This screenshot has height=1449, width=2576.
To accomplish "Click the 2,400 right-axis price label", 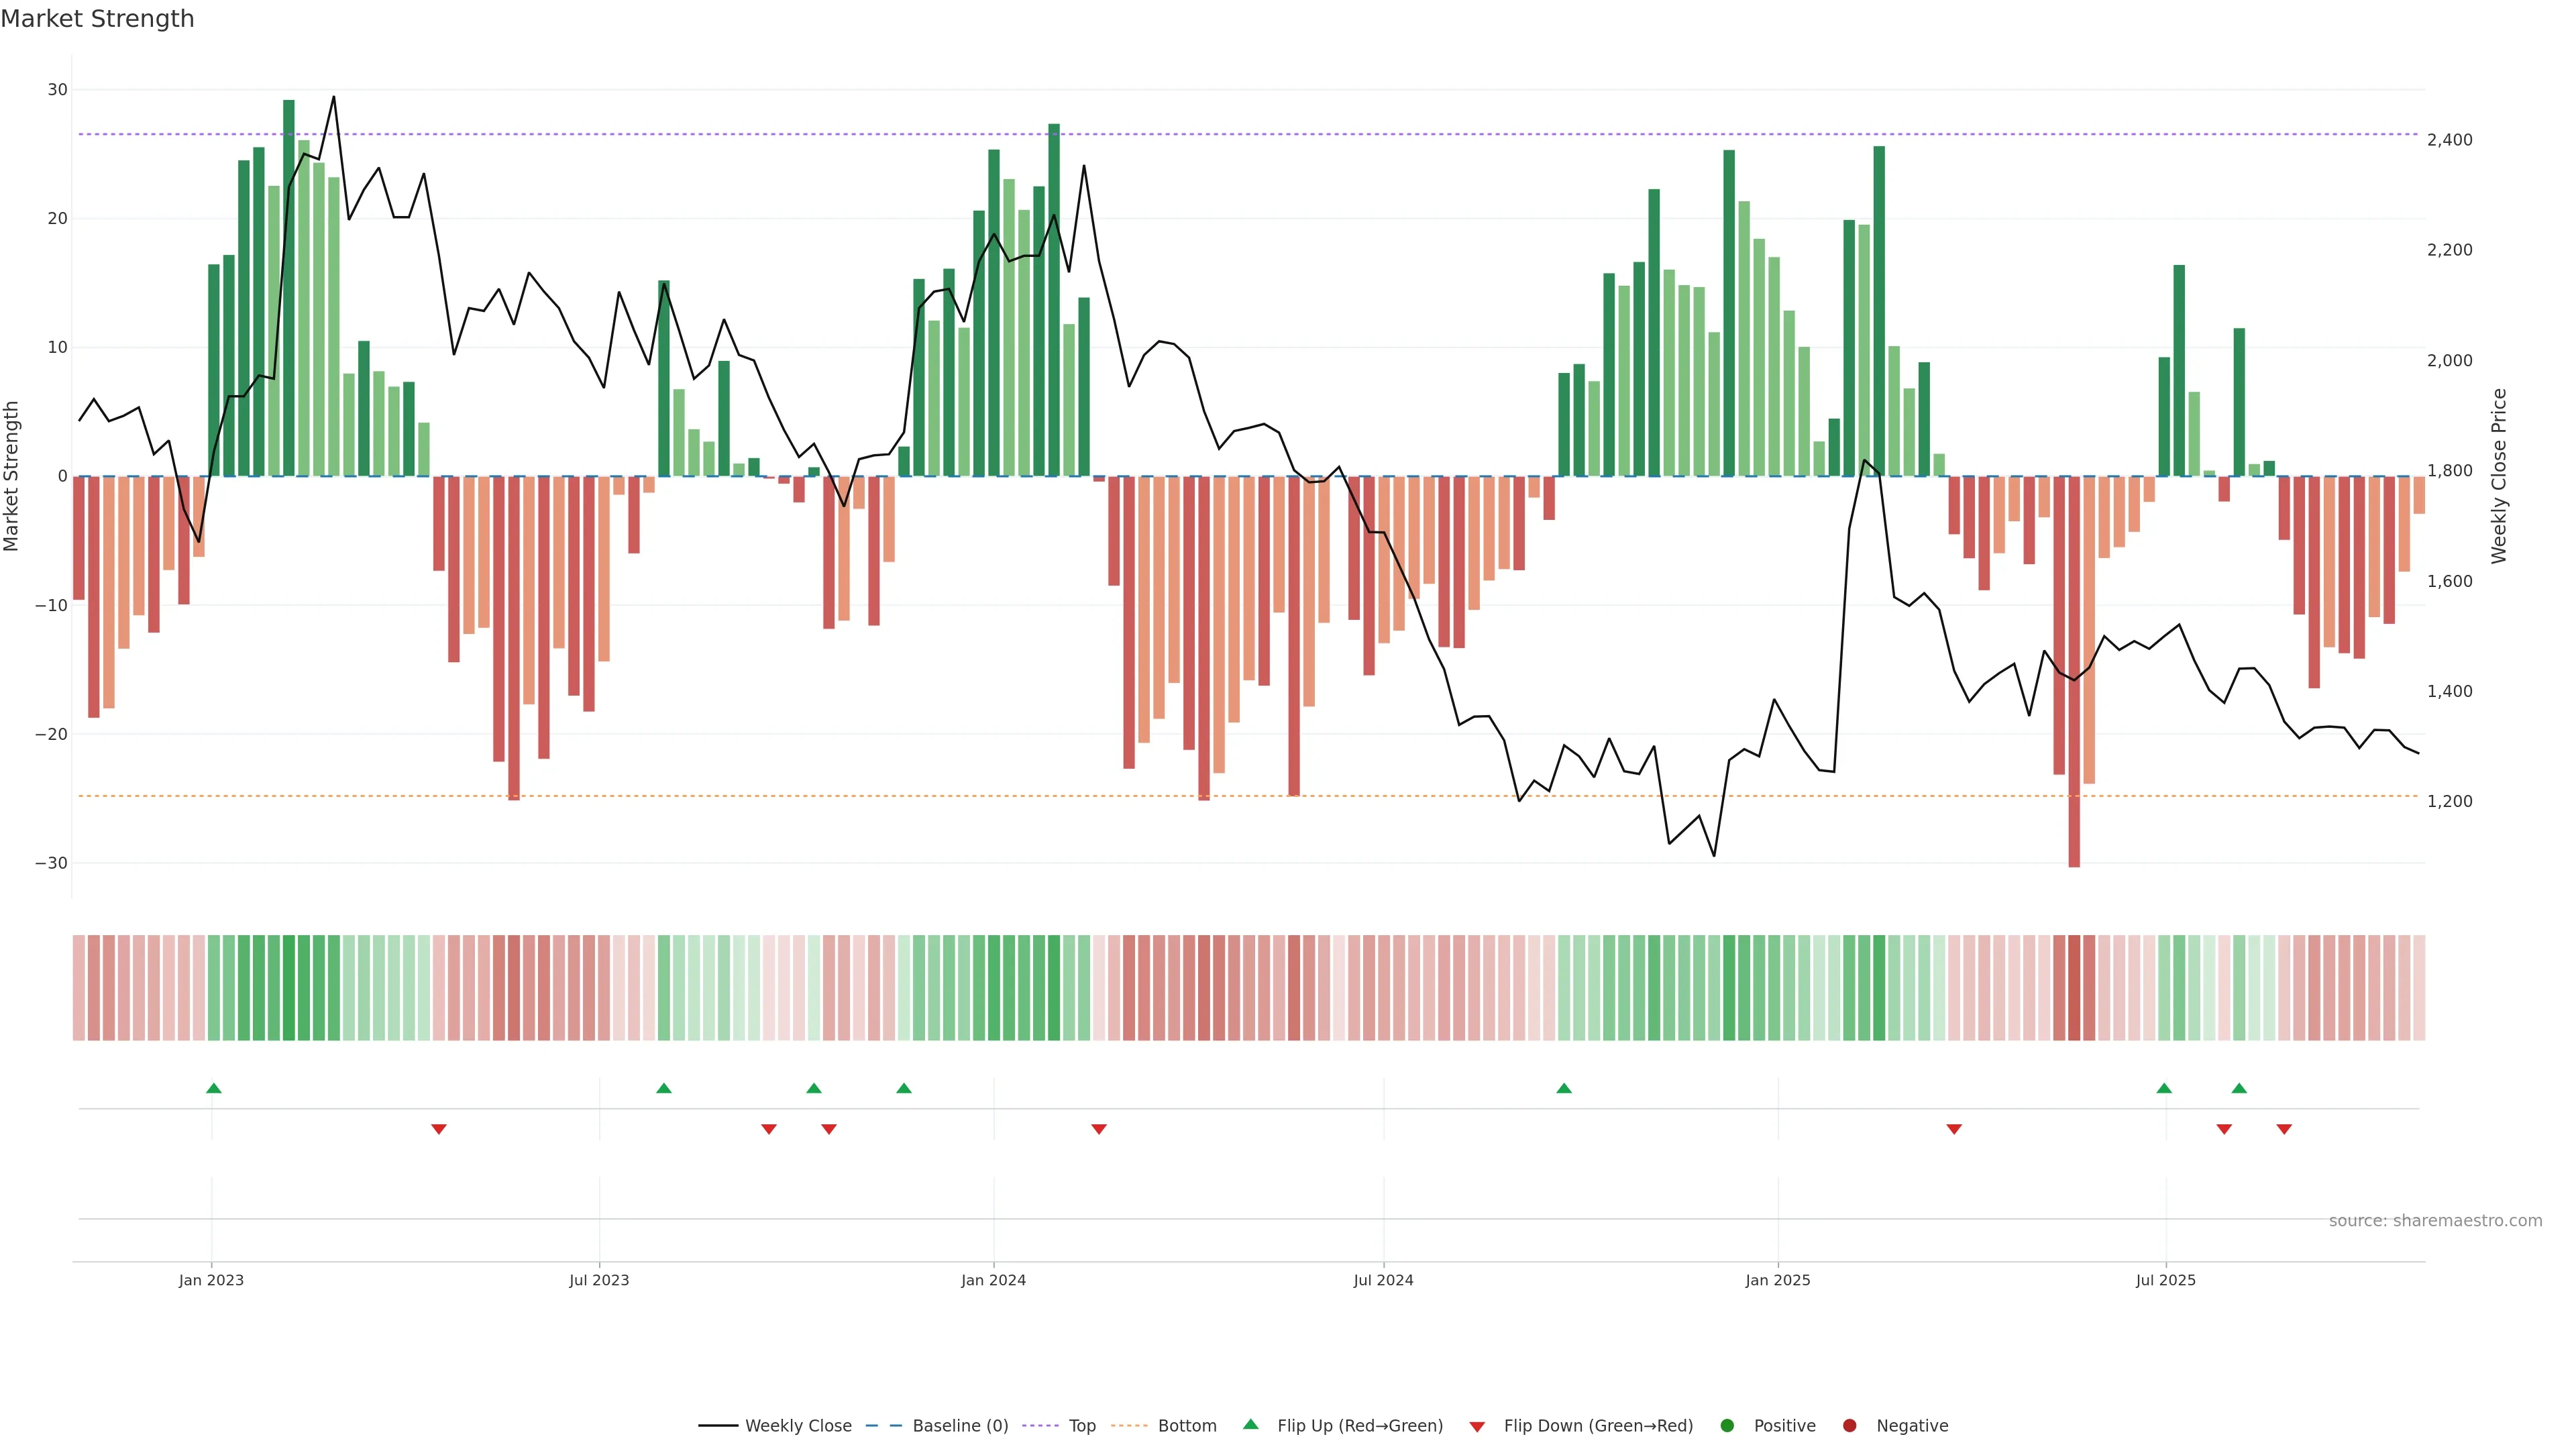I will pos(2449,140).
